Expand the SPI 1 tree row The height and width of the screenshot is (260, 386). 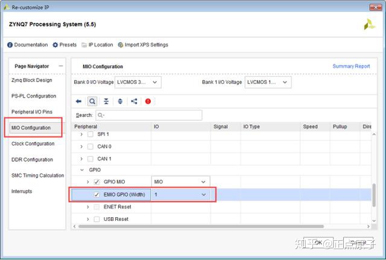pos(81,134)
